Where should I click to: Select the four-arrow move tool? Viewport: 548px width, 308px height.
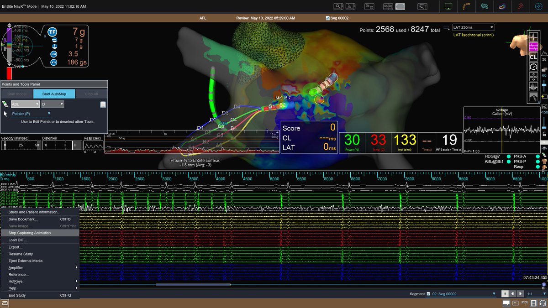pyautogui.click(x=533, y=77)
